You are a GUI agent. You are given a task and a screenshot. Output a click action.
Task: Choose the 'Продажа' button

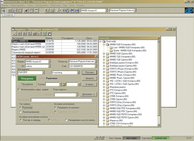[27, 84]
